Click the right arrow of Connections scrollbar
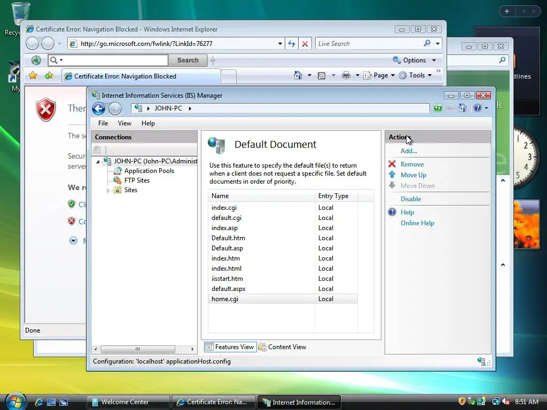The height and width of the screenshot is (410, 547). click(x=192, y=349)
